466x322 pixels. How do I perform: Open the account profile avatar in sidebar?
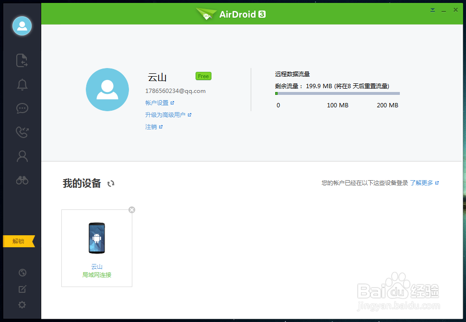coord(22,26)
